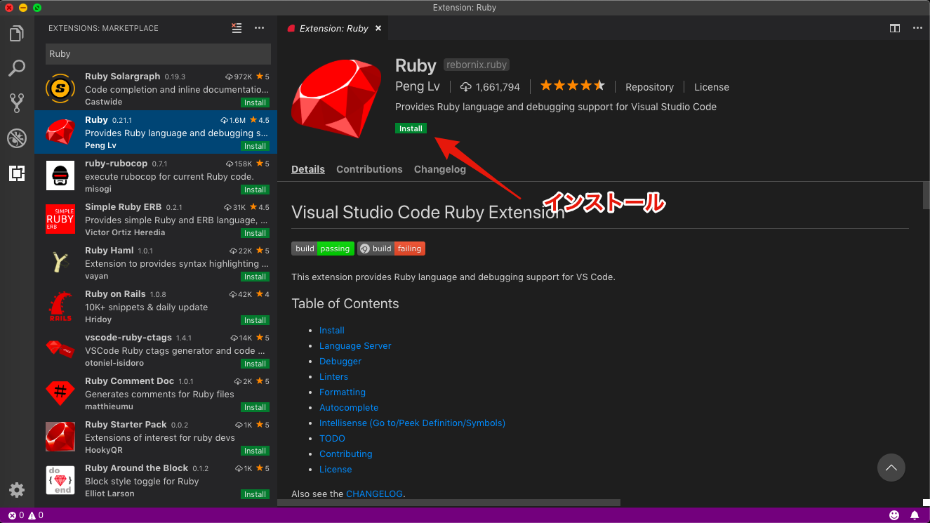Close the Extension: Ruby tab
This screenshot has height=523, width=930.
(378, 29)
